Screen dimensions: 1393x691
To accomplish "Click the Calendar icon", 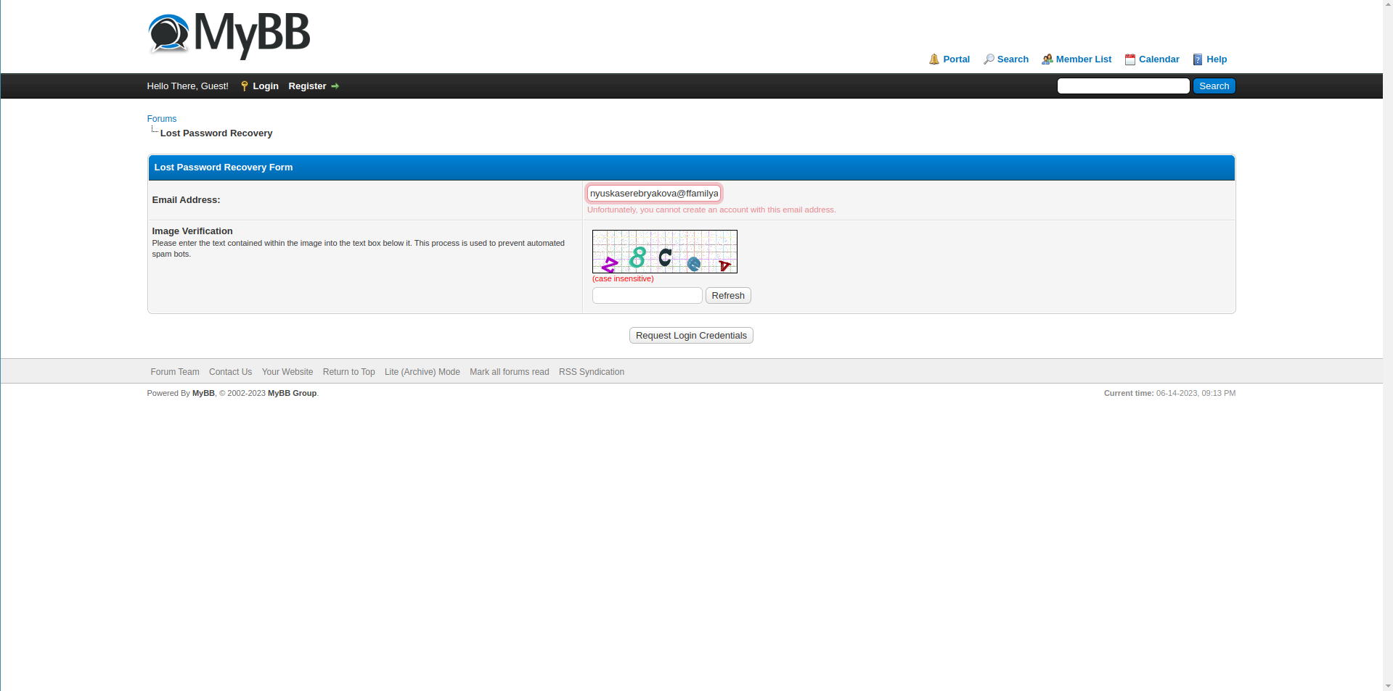I will [x=1129, y=59].
